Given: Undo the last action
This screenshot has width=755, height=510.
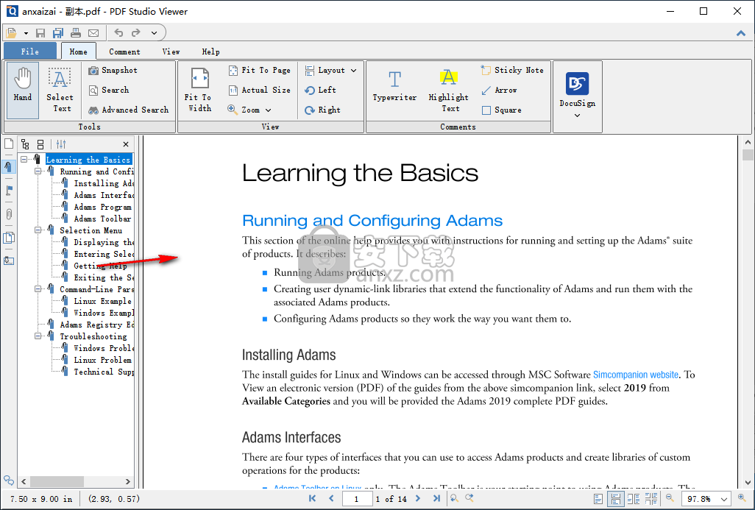Looking at the screenshot, I should click(x=118, y=32).
